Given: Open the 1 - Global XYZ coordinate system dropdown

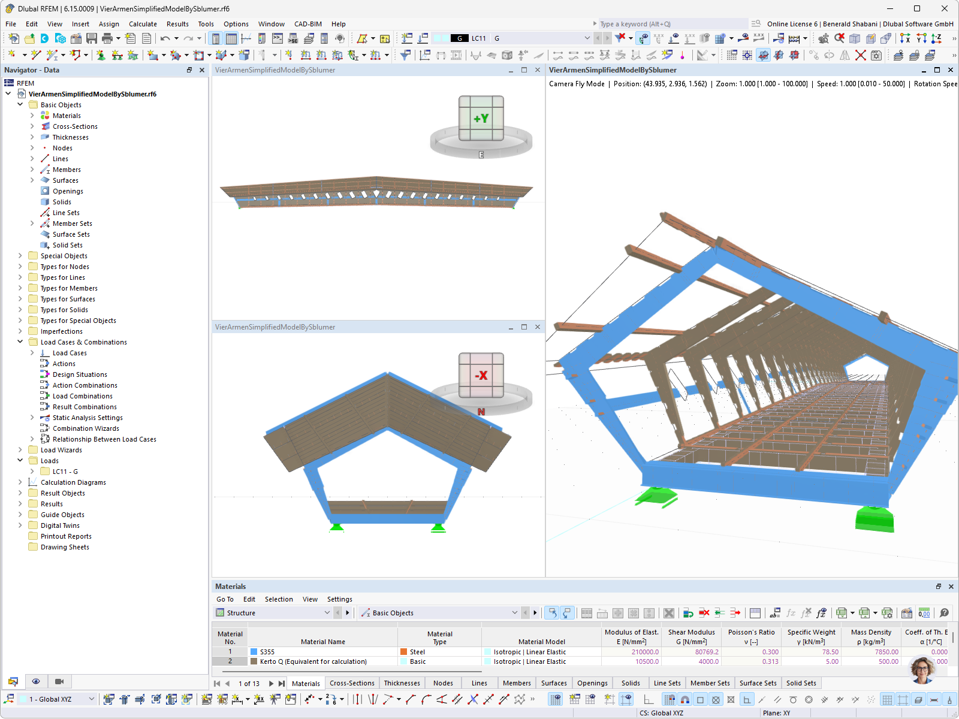Looking at the screenshot, I should 92,699.
